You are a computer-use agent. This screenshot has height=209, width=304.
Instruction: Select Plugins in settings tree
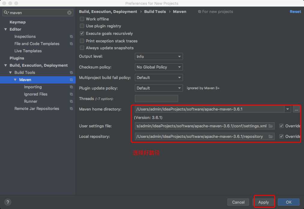click(x=17, y=58)
